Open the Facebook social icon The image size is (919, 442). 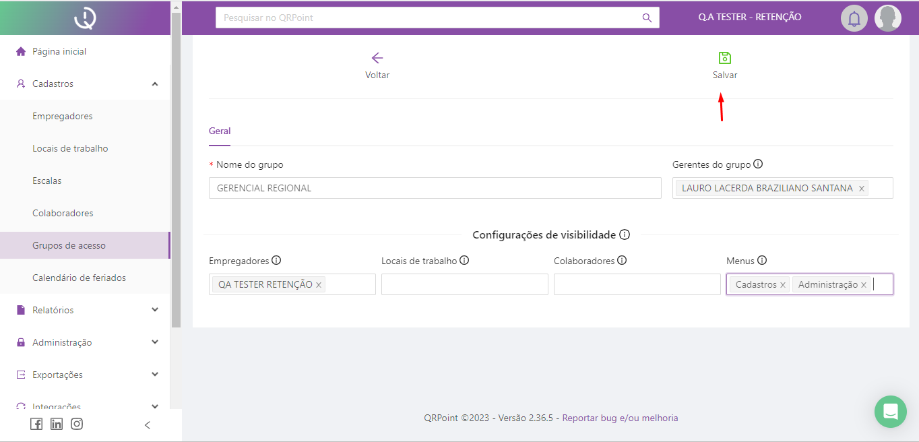click(x=36, y=424)
